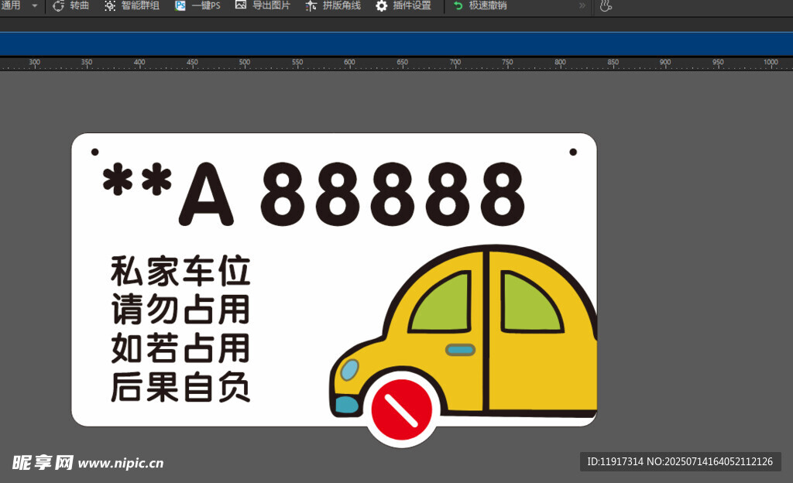Click the 转曲 convert-to-curves icon

[59, 6]
